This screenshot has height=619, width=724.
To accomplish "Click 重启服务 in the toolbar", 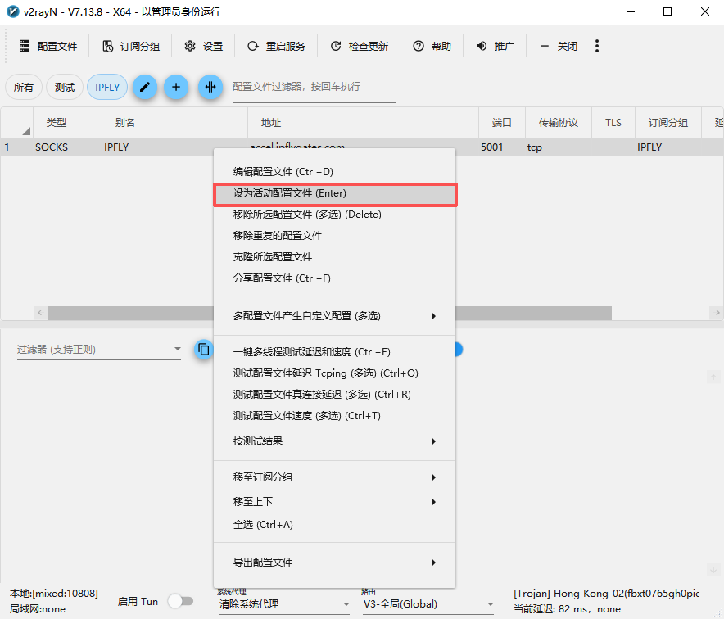I will coord(276,47).
